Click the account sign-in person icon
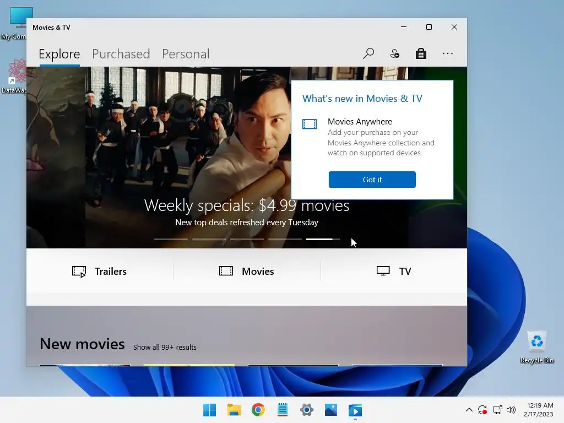Image resolution: width=564 pixels, height=423 pixels. [x=394, y=53]
